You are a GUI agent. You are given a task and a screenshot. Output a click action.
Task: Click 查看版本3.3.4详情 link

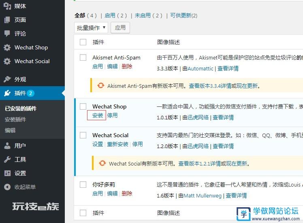tap(210, 86)
